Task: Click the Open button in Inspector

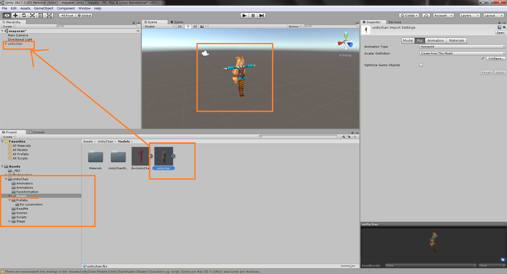Action: tap(500, 33)
